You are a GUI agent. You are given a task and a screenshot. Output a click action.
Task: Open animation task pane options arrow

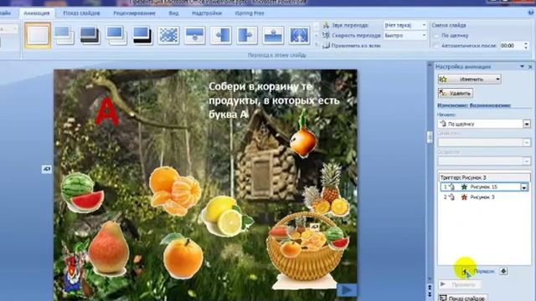point(522,67)
